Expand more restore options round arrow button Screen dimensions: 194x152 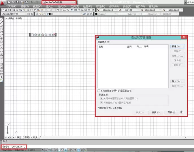(182, 112)
